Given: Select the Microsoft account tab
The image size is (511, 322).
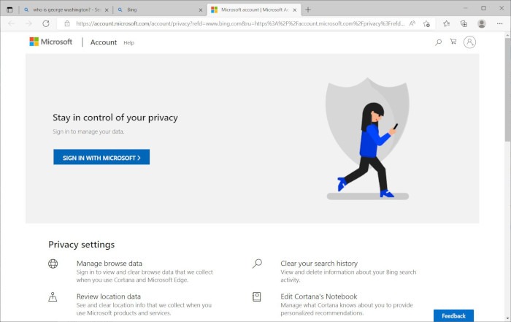Looking at the screenshot, I should tap(254, 9).
